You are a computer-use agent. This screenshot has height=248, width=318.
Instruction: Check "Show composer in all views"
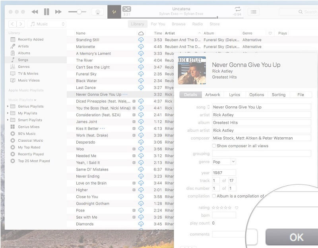pyautogui.click(x=214, y=146)
